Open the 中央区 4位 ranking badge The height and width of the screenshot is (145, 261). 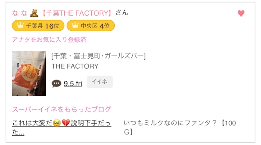(91, 26)
